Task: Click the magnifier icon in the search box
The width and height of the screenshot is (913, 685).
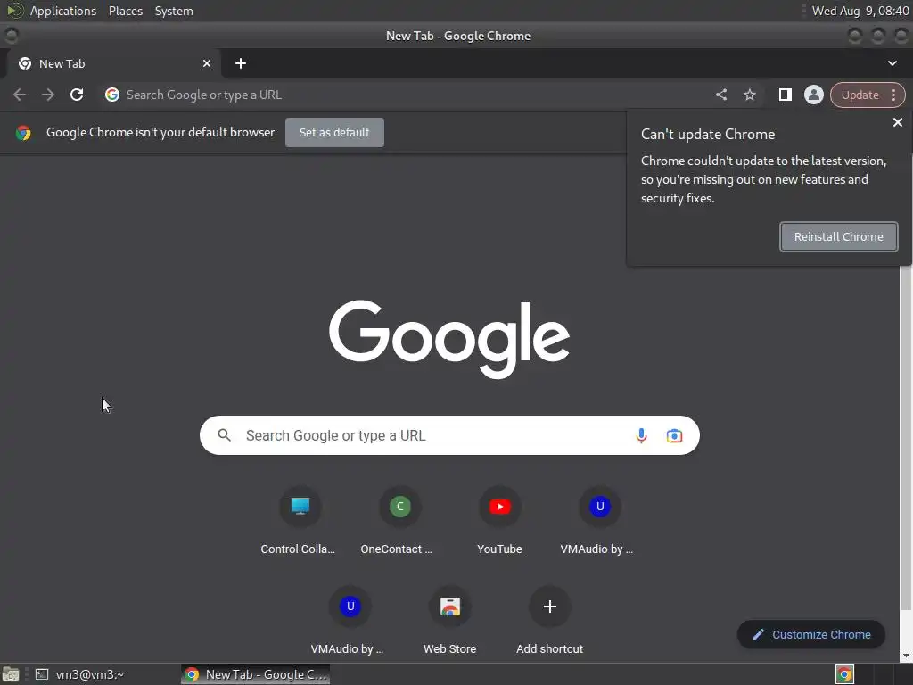Action: [224, 435]
